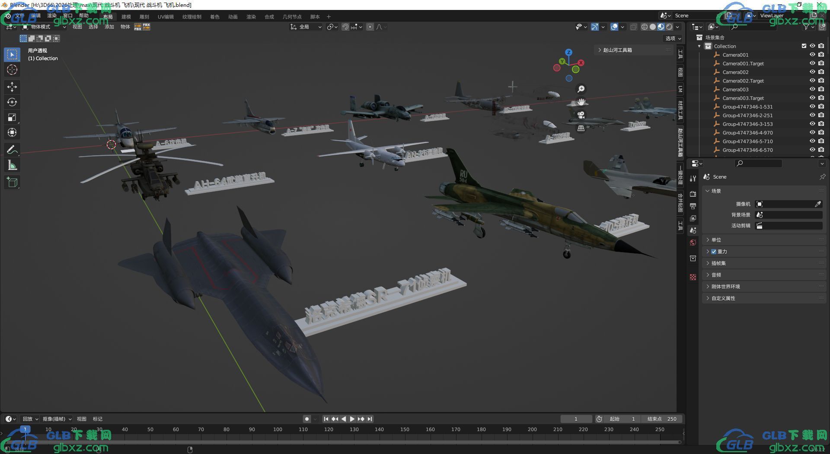Toggle the 重力 gravity checkbox

click(x=714, y=252)
